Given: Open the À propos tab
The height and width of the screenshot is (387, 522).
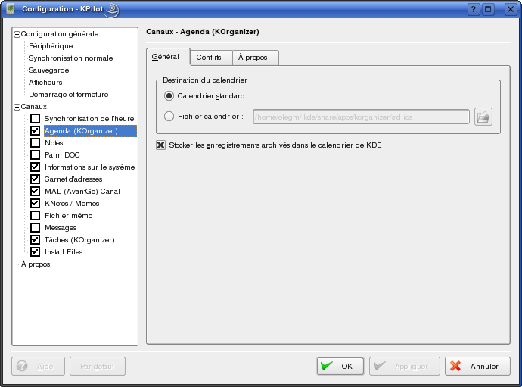Looking at the screenshot, I should tap(256, 58).
